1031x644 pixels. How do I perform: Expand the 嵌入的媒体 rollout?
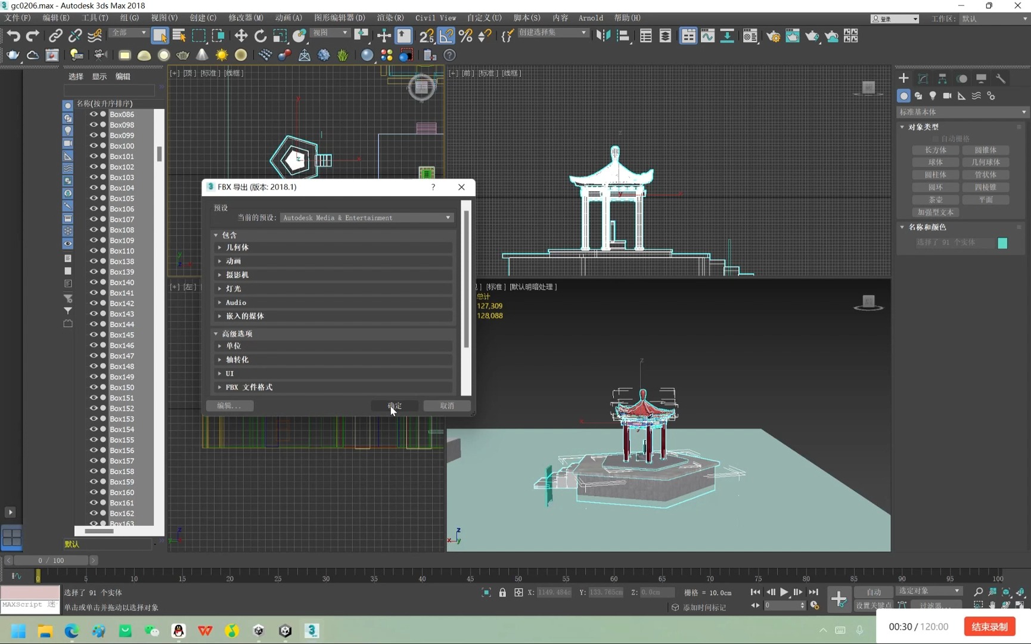click(x=334, y=316)
